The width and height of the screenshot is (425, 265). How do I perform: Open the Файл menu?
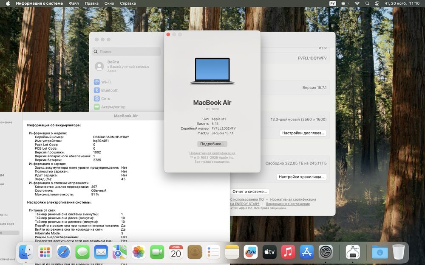point(74,3)
